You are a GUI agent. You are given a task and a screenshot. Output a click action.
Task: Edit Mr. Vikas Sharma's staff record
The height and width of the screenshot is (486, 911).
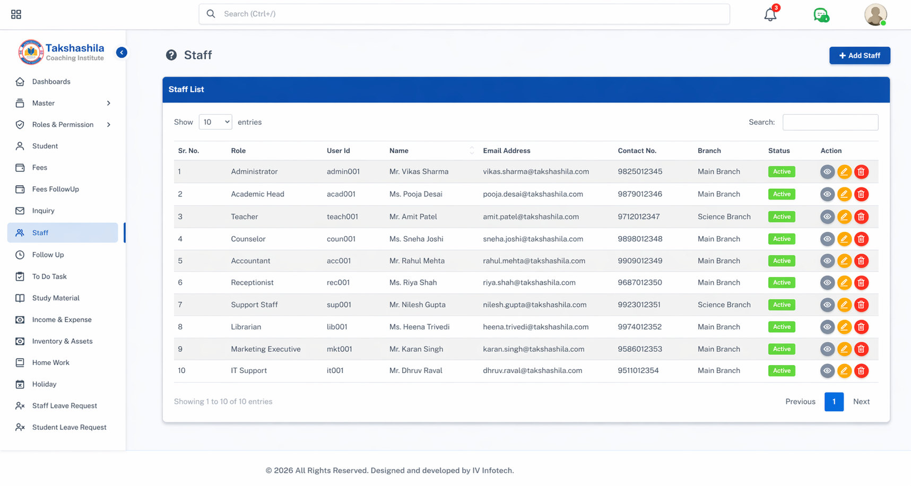844,172
